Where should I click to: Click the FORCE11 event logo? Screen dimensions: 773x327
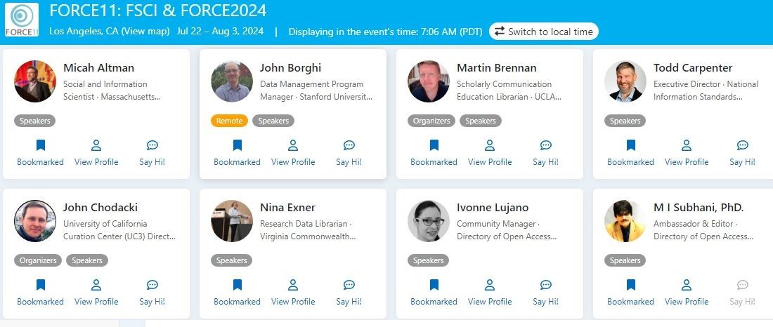tap(21, 20)
